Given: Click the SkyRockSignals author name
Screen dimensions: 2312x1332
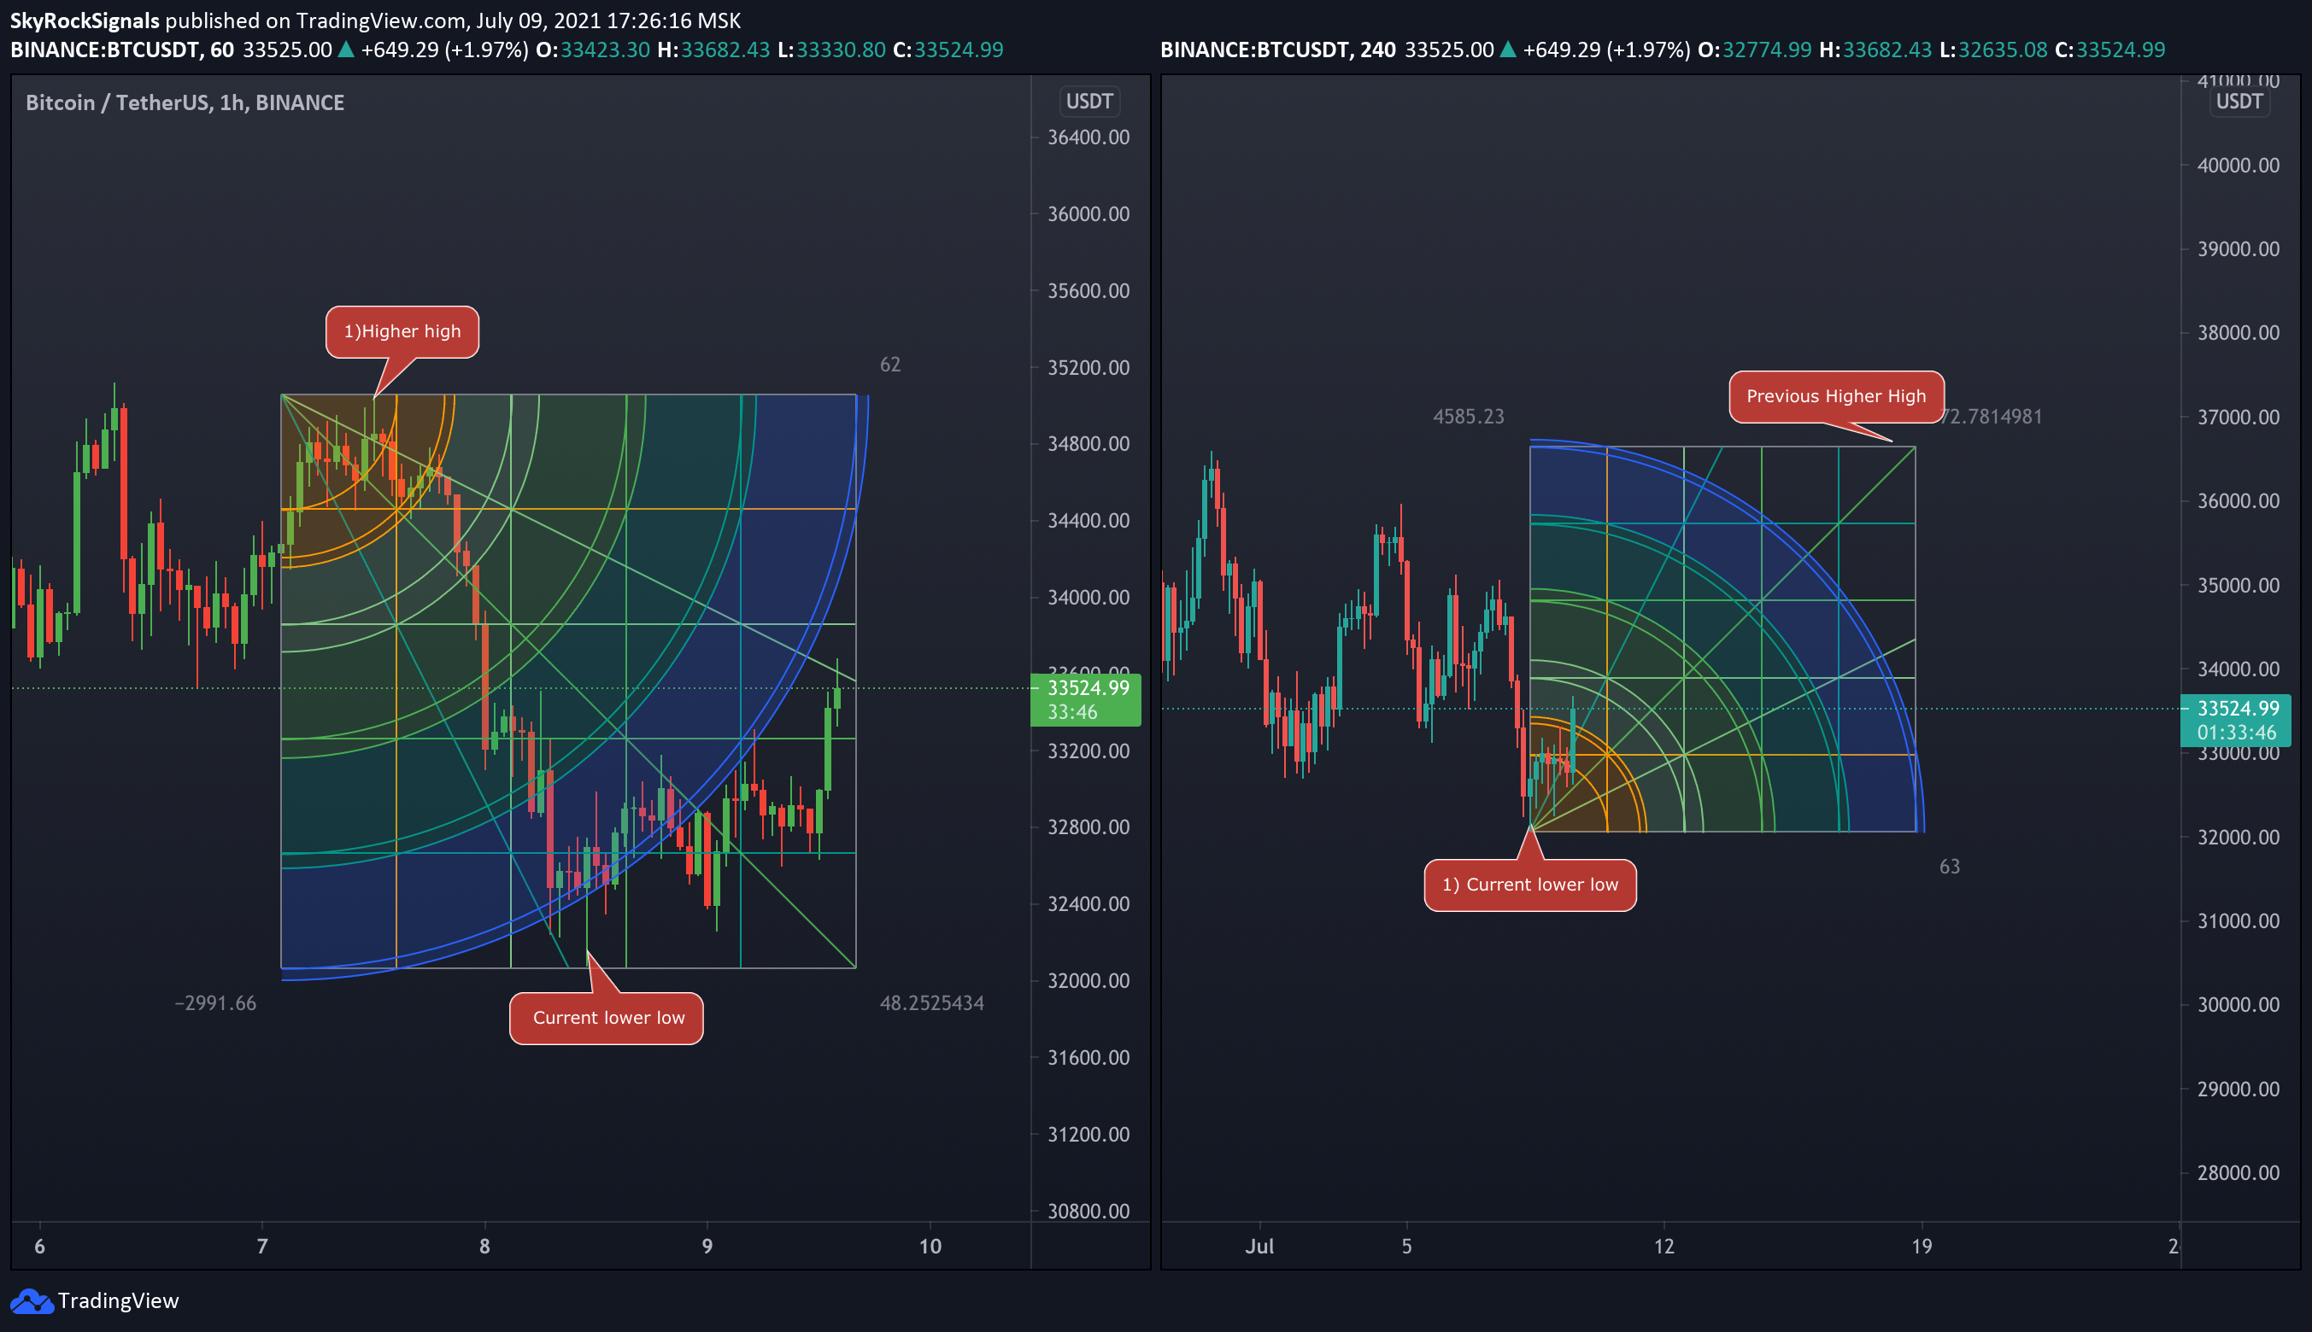Looking at the screenshot, I should [x=85, y=20].
